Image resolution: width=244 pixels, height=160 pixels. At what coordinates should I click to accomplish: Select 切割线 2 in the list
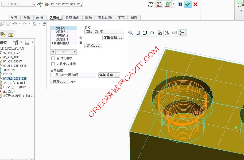pos(64,28)
